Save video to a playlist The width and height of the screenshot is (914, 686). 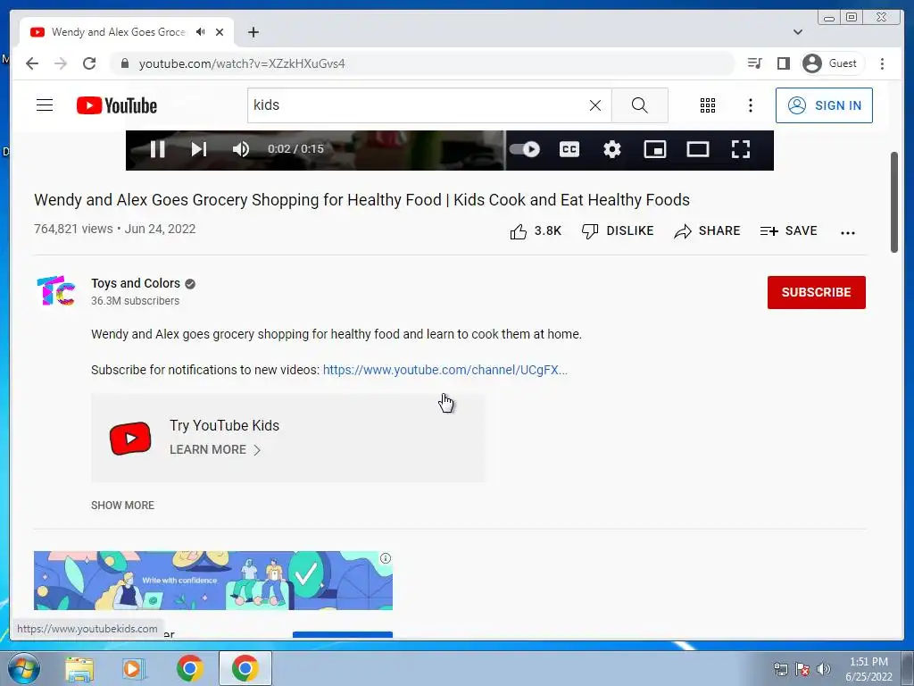coord(789,231)
